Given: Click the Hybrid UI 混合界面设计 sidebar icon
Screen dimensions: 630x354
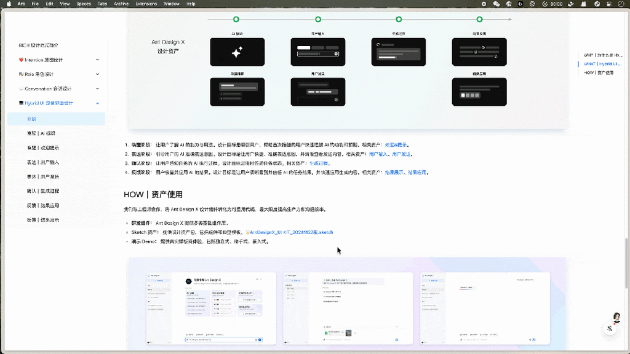Looking at the screenshot, I should (20, 102).
